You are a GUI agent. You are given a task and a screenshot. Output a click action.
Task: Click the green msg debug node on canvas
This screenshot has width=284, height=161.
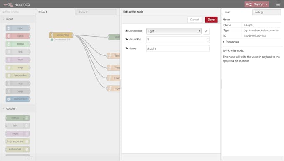point(114,37)
